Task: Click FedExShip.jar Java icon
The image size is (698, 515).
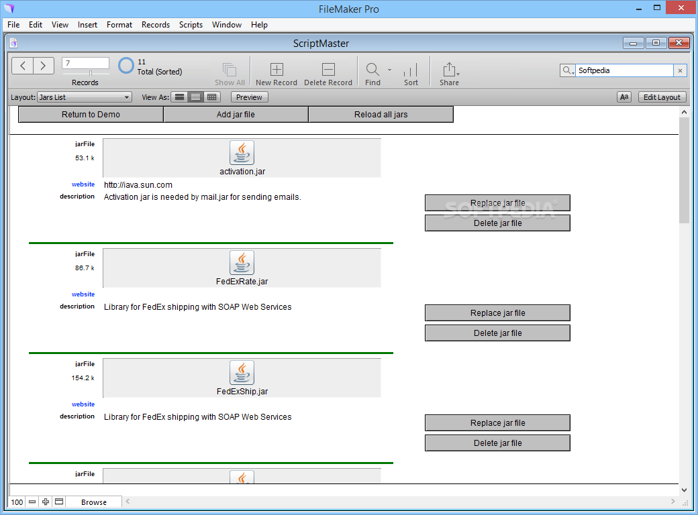Action: tap(242, 372)
